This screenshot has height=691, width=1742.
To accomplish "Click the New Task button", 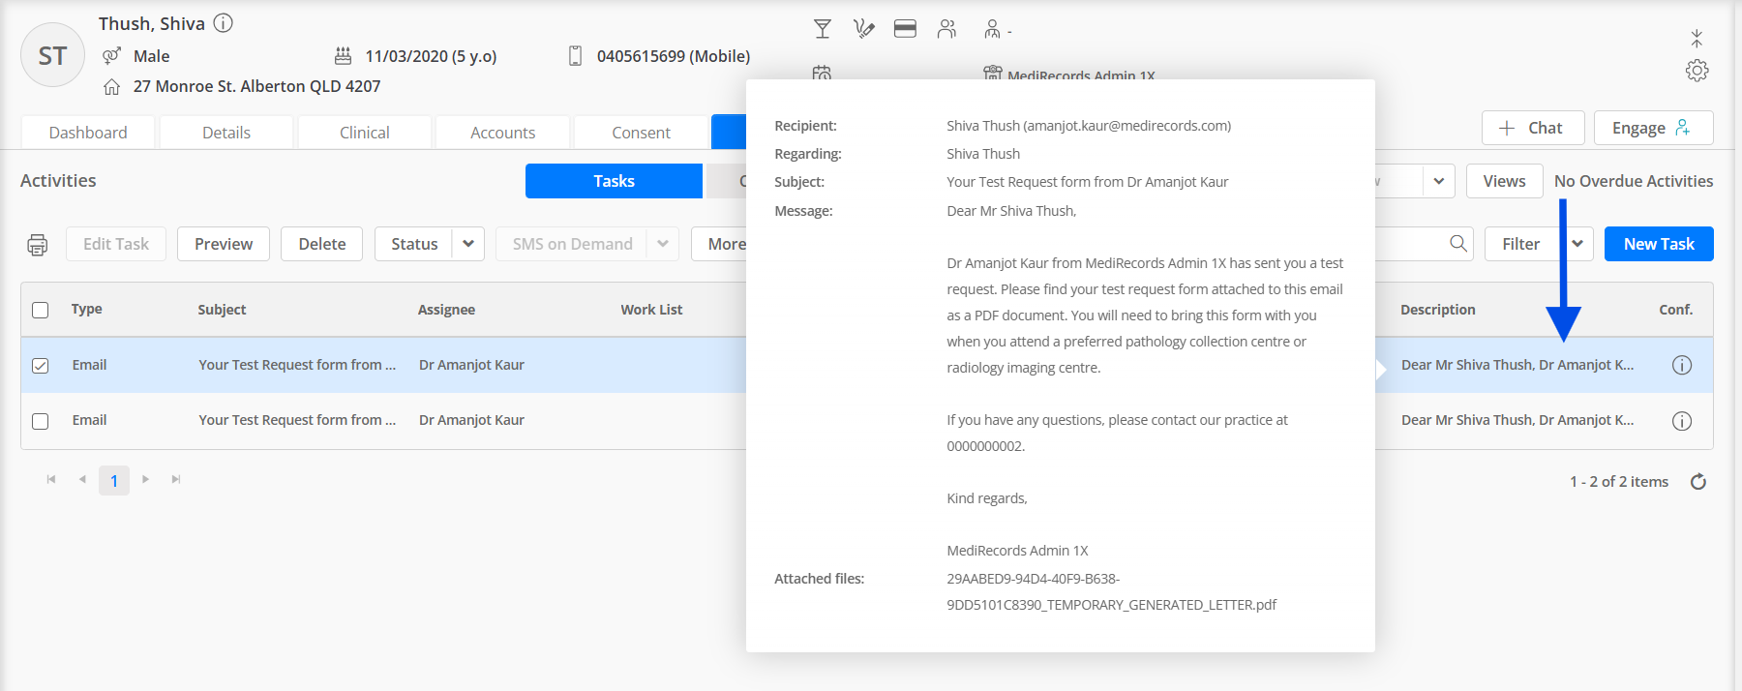I will pos(1659,244).
